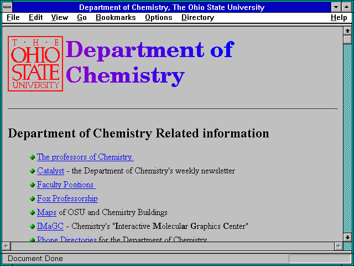Click the green bullet beside professors of Chemistry
The image size is (354, 266).
[x=32, y=157]
